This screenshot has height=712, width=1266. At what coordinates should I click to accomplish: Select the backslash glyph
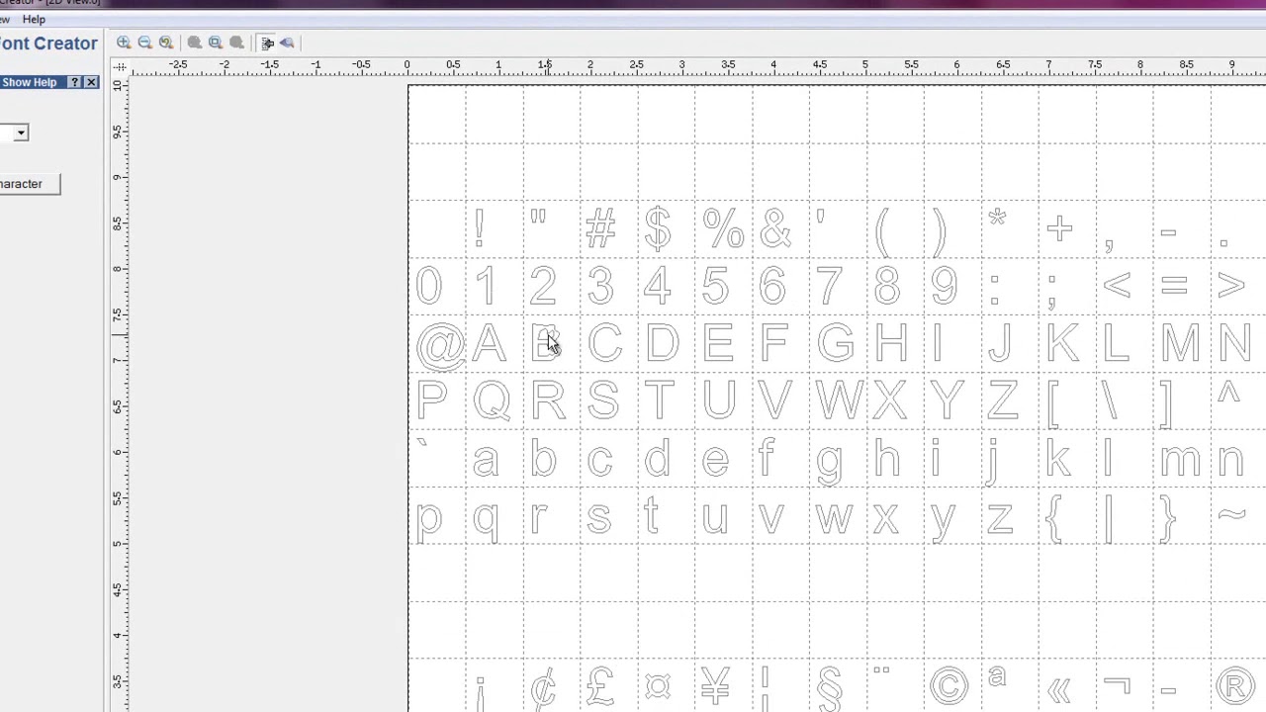coord(1109,400)
